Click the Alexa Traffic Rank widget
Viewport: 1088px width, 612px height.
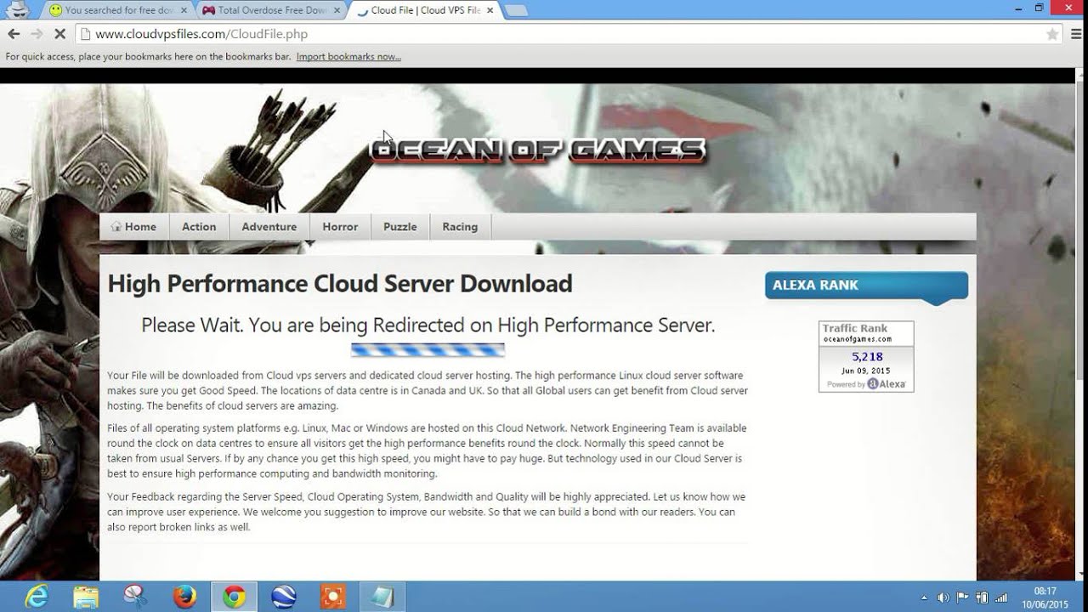[x=866, y=356]
